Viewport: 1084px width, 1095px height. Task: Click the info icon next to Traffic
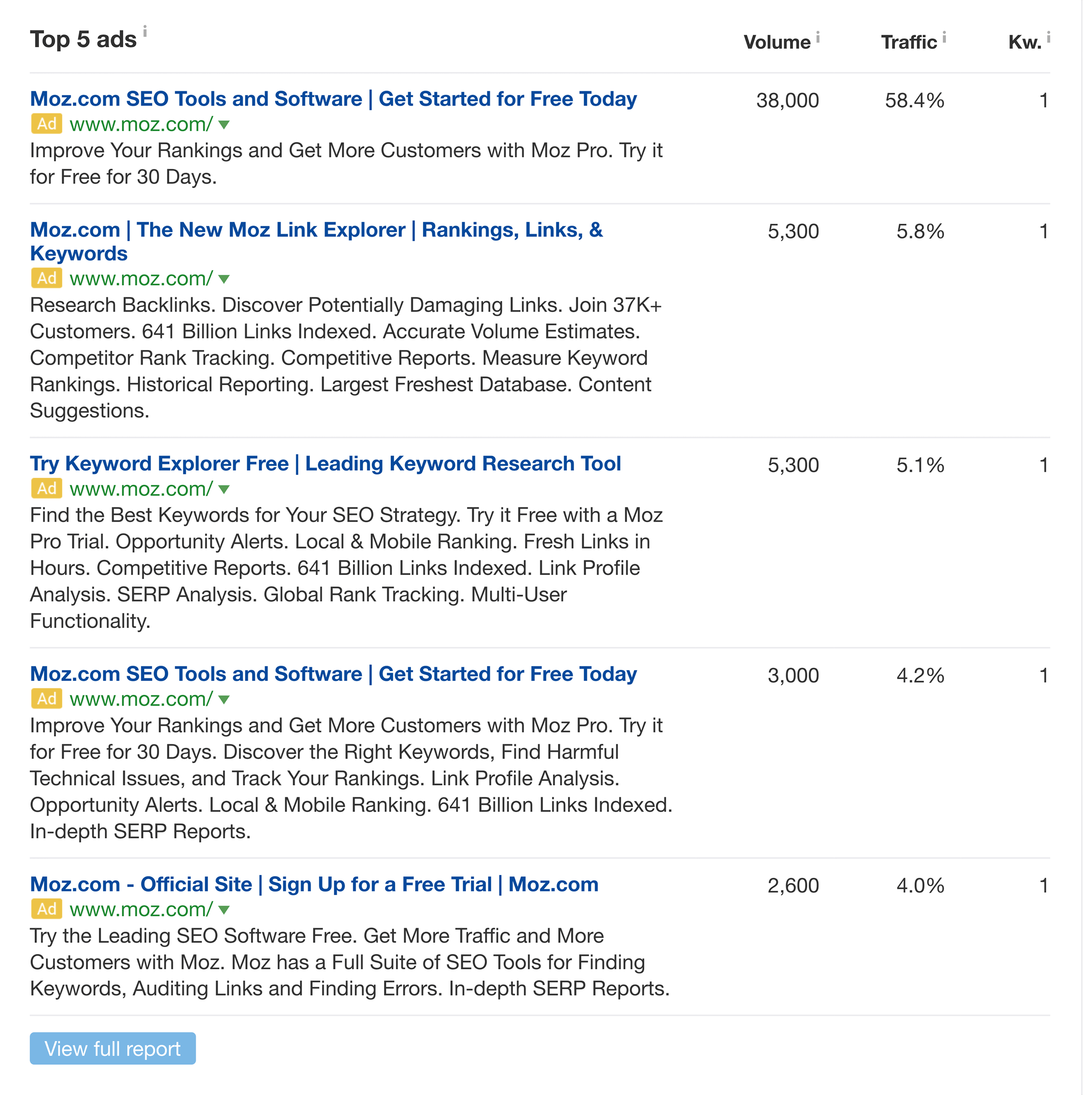click(944, 37)
